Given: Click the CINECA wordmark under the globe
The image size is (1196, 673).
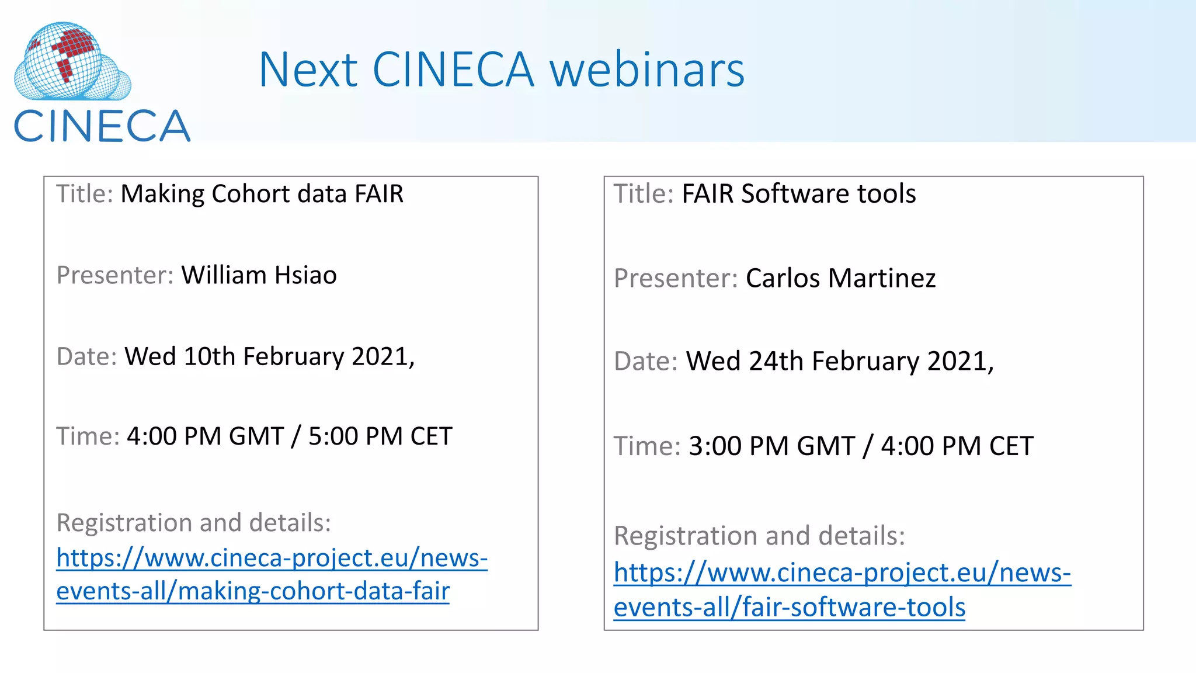Looking at the screenshot, I should pyautogui.click(x=102, y=126).
